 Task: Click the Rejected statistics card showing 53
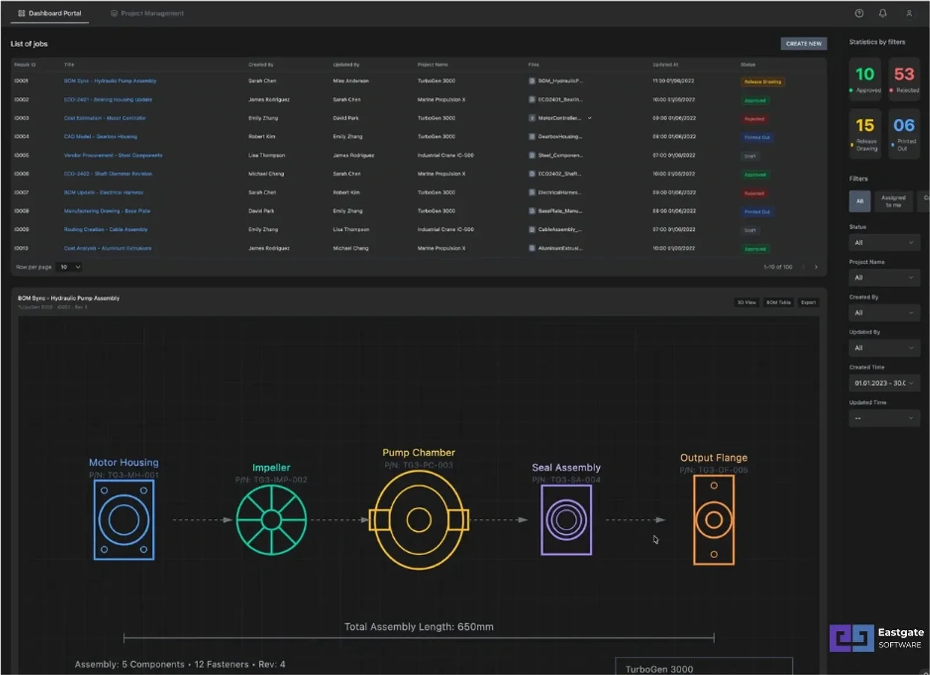pyautogui.click(x=904, y=79)
